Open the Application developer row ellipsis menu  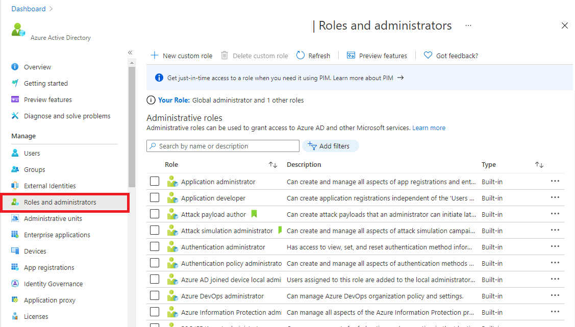click(x=555, y=197)
